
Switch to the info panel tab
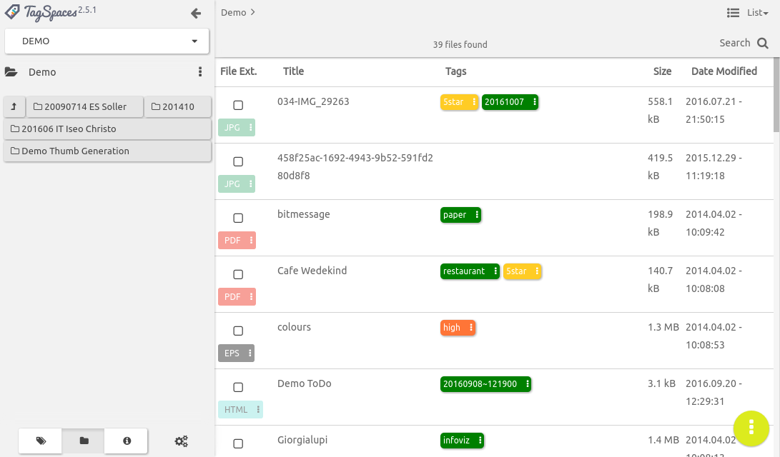[x=127, y=441]
